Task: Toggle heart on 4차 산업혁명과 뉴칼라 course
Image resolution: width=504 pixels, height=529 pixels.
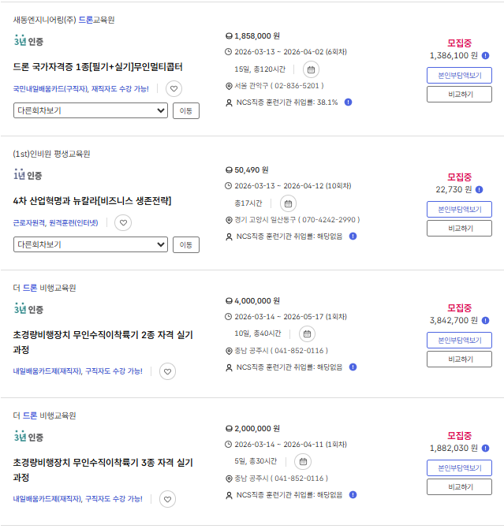Action: [x=122, y=223]
